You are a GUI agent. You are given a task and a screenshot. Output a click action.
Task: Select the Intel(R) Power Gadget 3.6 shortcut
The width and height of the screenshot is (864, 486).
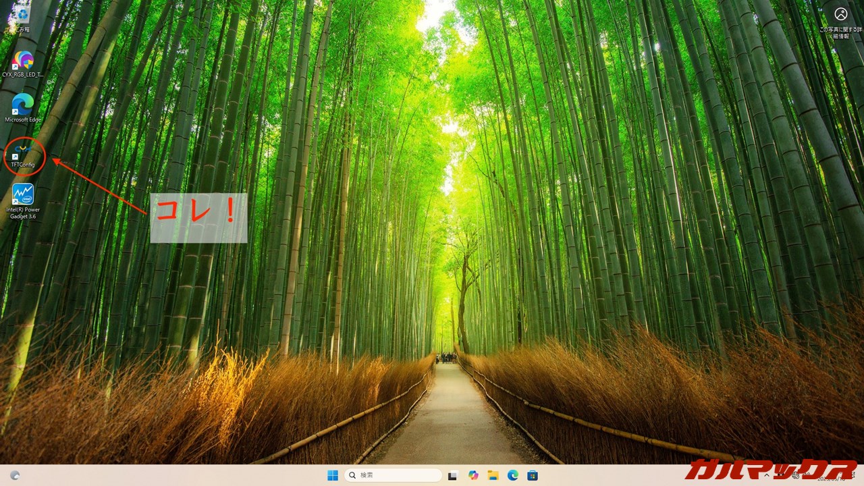click(x=23, y=196)
